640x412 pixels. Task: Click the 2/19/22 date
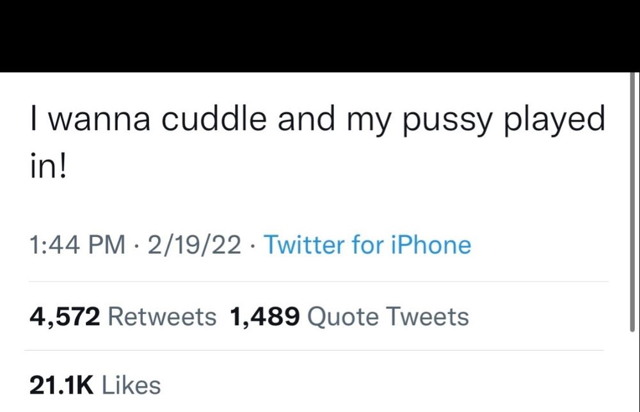[x=195, y=244]
